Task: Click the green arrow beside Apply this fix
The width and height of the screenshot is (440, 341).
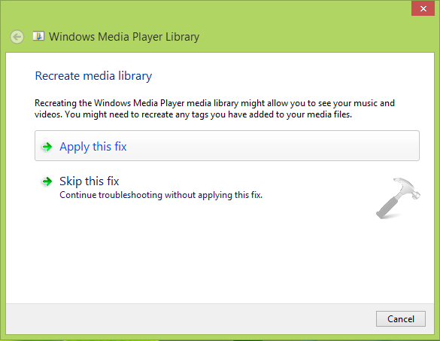Action: pyautogui.click(x=47, y=147)
